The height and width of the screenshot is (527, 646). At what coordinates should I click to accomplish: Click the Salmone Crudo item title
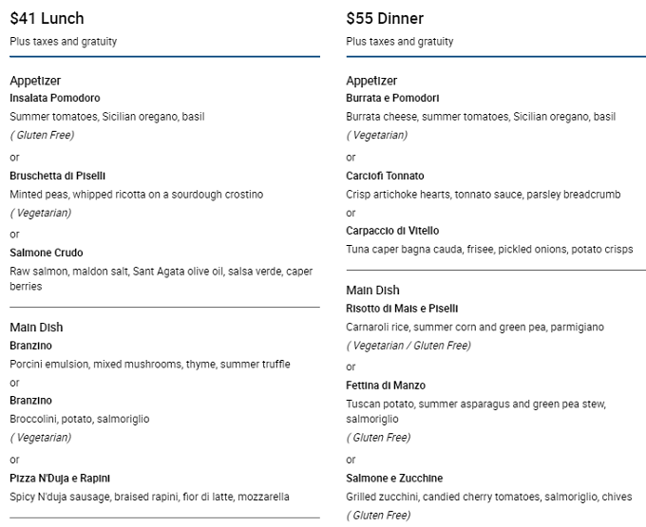pyautogui.click(x=47, y=253)
